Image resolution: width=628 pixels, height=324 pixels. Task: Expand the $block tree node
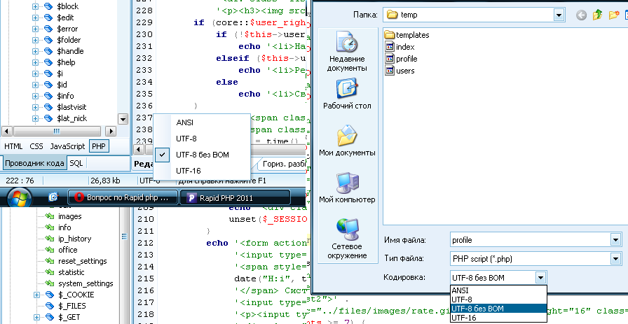tap(35, 6)
